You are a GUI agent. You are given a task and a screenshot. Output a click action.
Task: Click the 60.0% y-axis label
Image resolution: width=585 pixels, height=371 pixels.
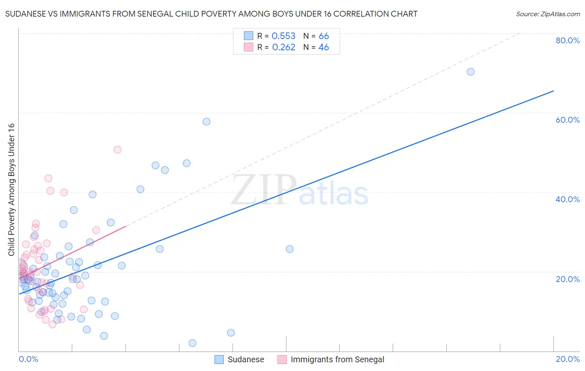(x=568, y=120)
